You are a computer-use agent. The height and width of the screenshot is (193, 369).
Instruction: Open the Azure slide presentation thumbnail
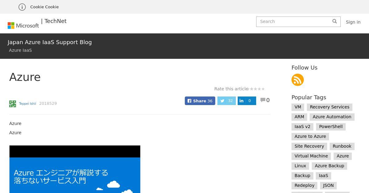click(x=75, y=169)
